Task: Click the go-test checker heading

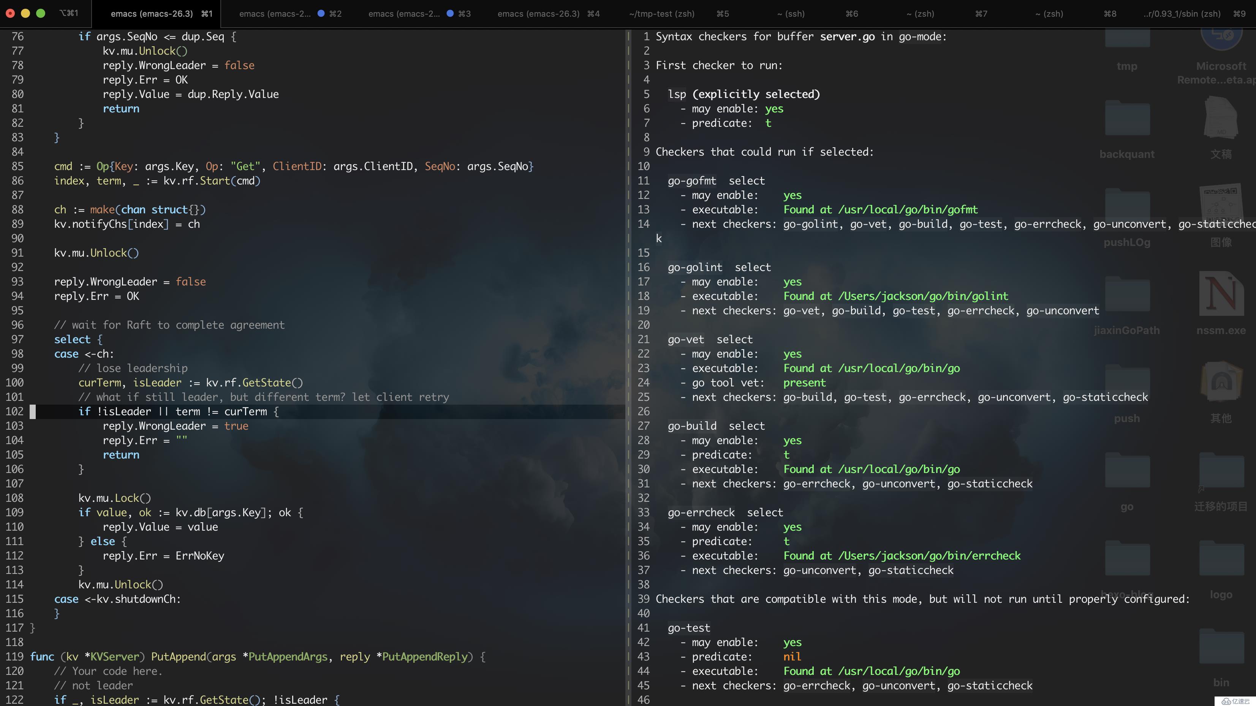Action: (688, 628)
